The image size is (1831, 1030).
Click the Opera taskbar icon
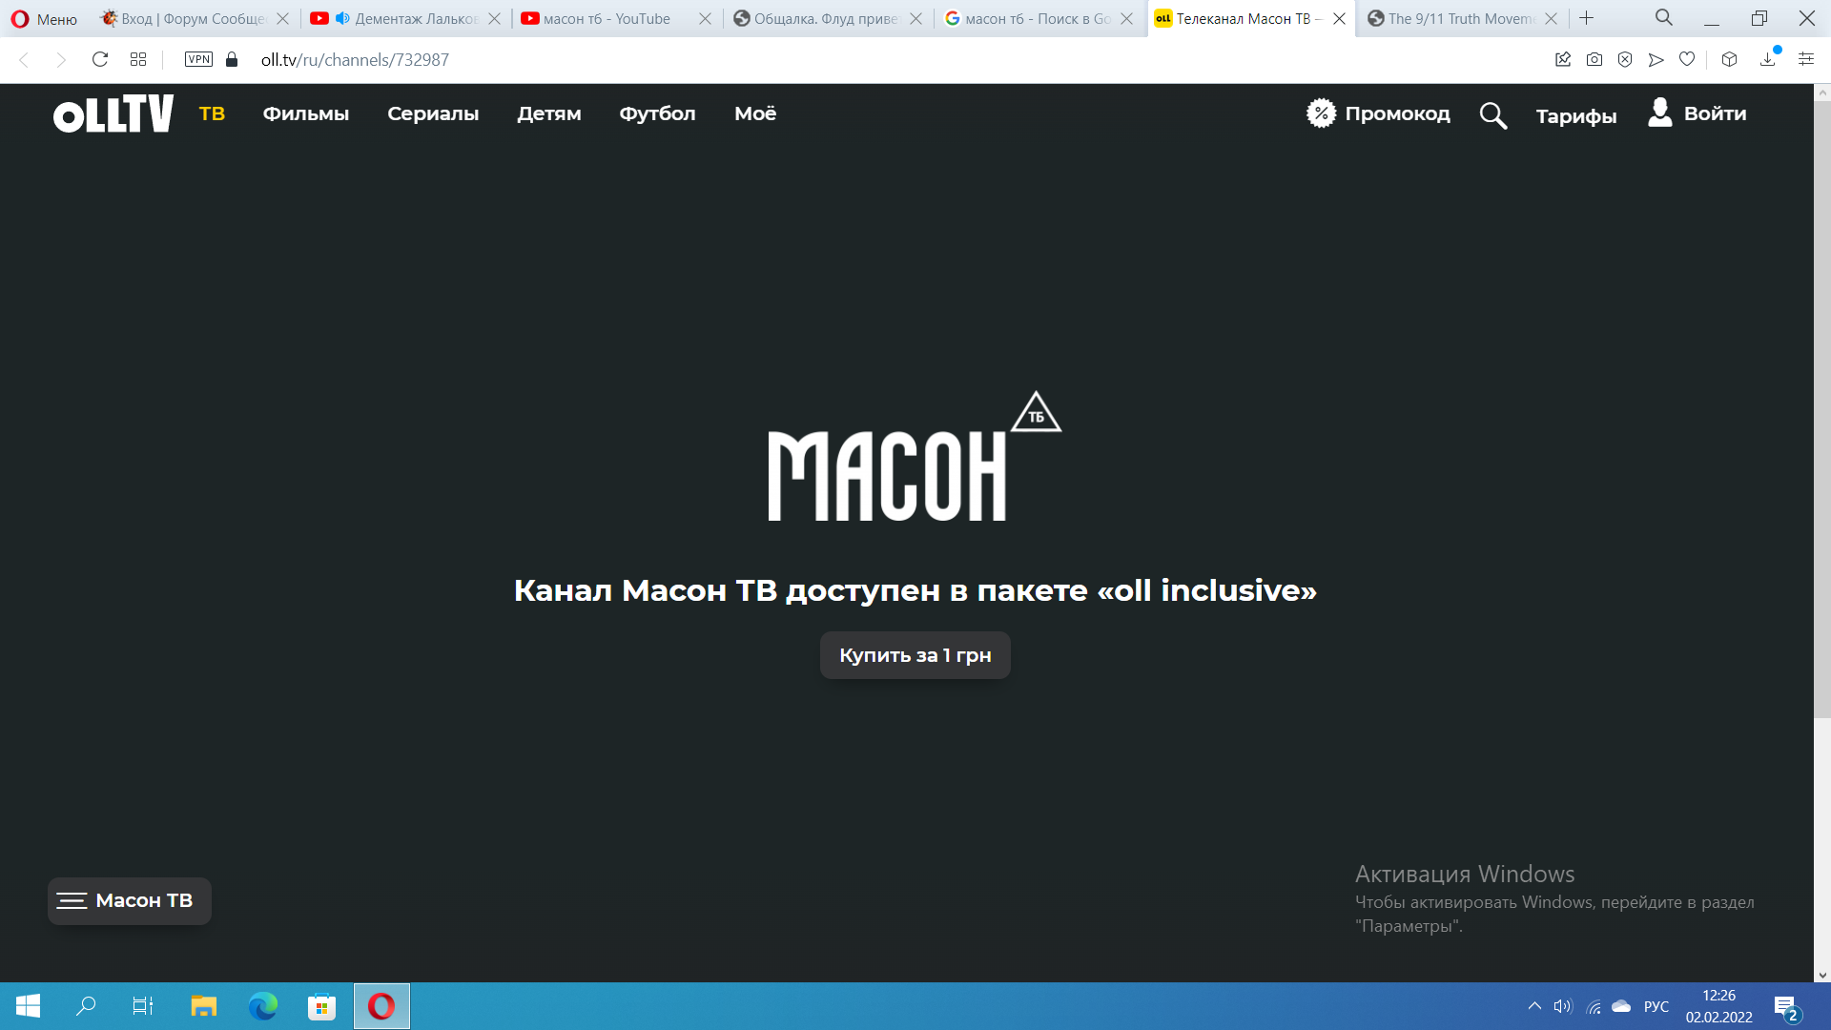tap(381, 1006)
